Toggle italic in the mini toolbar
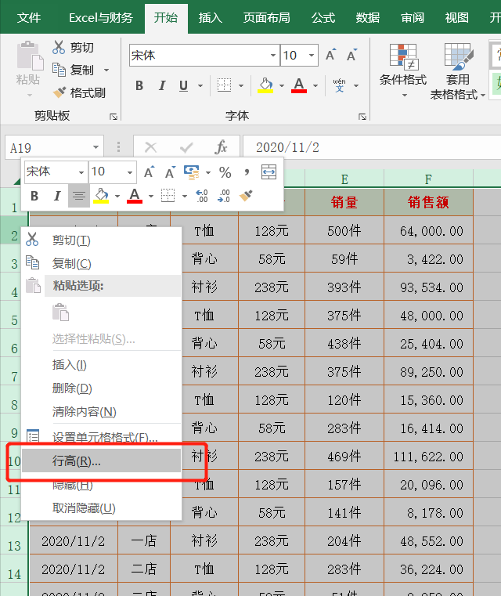This screenshot has width=501, height=596. click(x=57, y=196)
